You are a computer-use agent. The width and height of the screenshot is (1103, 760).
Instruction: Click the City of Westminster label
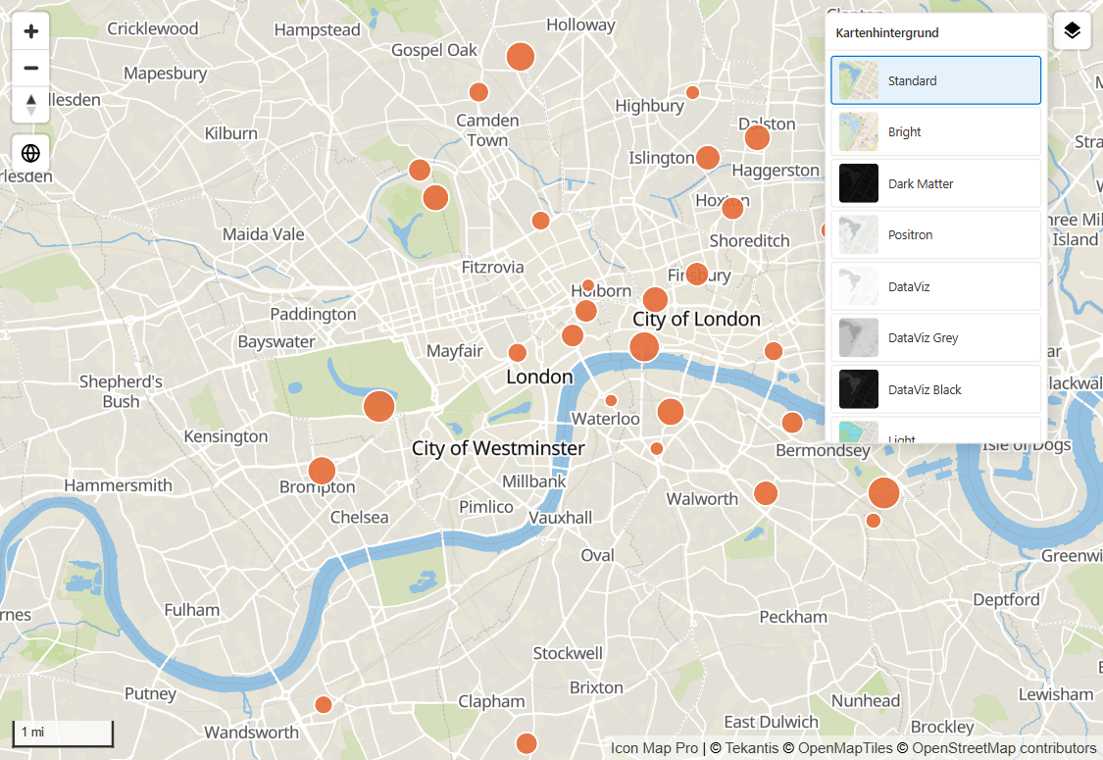498,448
